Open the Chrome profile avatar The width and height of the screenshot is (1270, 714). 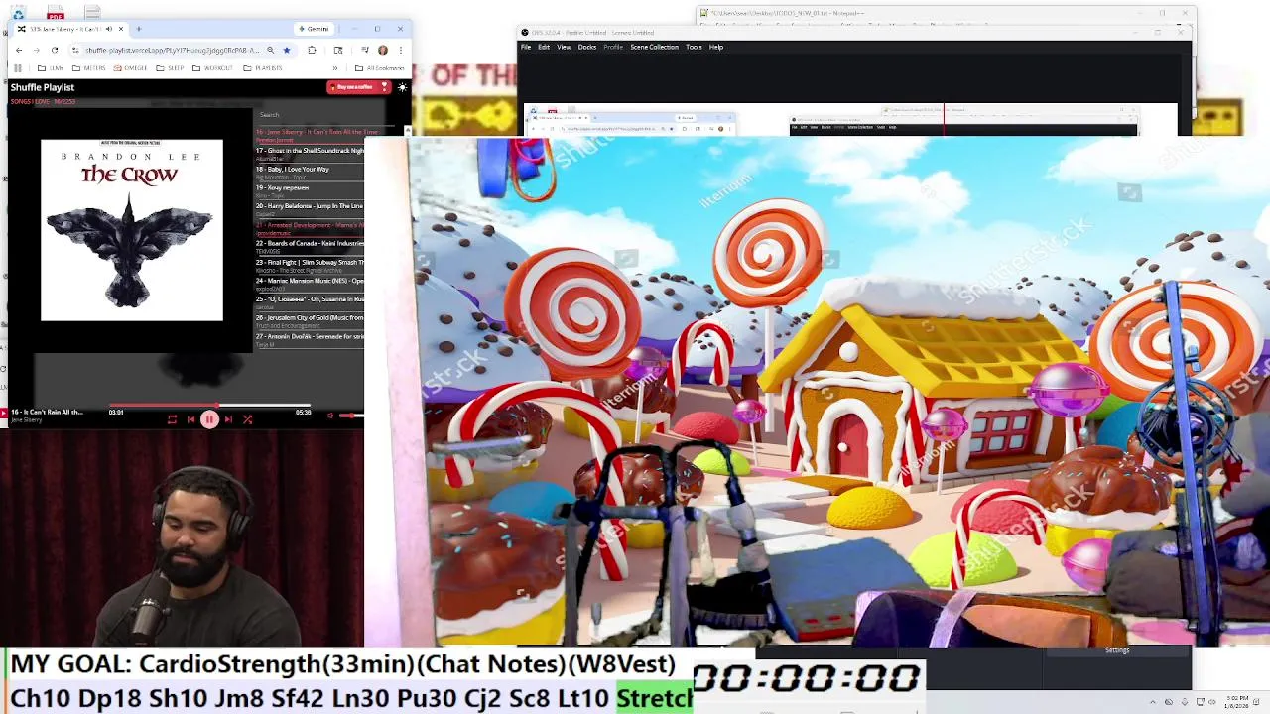[383, 50]
